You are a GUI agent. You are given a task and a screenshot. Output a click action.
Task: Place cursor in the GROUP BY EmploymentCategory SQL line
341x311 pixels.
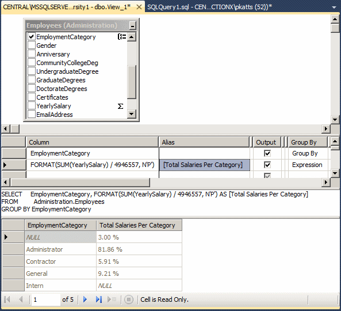point(46,209)
